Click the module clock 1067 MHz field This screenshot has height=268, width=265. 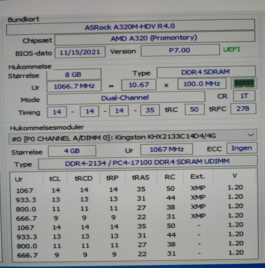(x=167, y=149)
